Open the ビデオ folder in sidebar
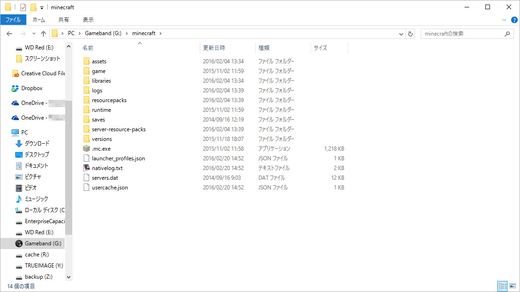 coord(26,188)
